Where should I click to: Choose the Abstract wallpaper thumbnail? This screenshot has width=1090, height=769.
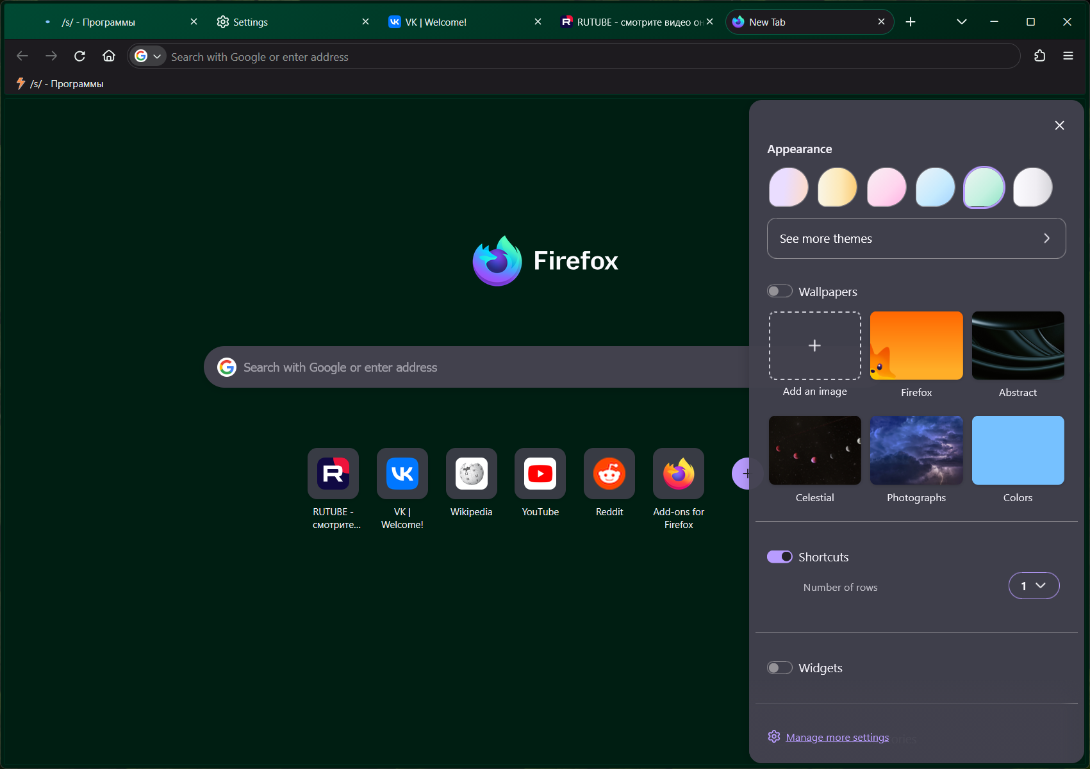pyautogui.click(x=1018, y=345)
